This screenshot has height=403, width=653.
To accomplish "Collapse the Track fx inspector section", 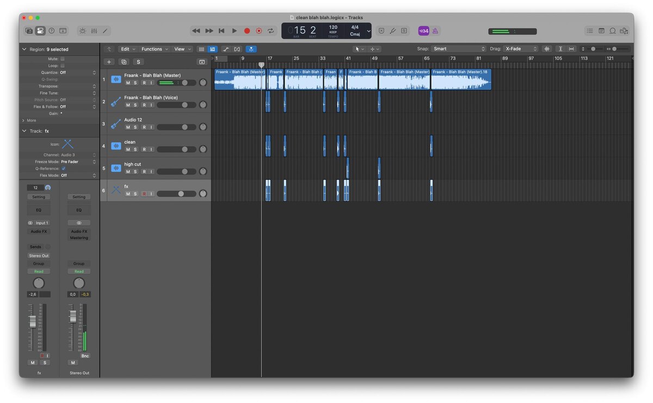I will (x=24, y=131).
